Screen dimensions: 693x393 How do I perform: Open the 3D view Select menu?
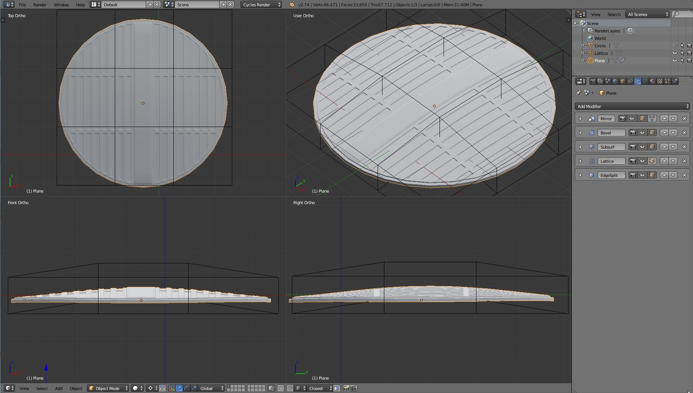pyautogui.click(x=42, y=388)
